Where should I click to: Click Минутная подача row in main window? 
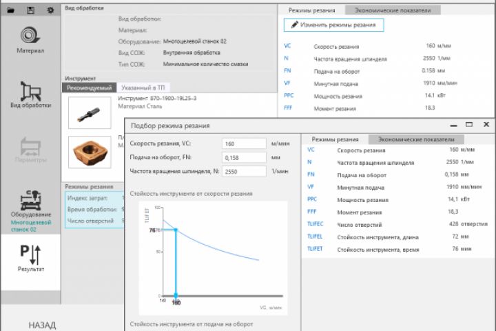[x=371, y=83]
